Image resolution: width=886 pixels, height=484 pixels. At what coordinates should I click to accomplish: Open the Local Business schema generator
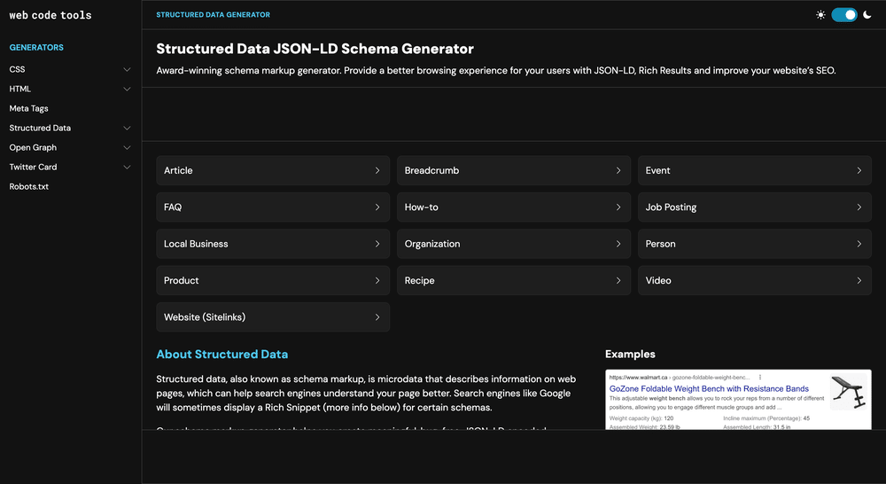[x=273, y=244]
